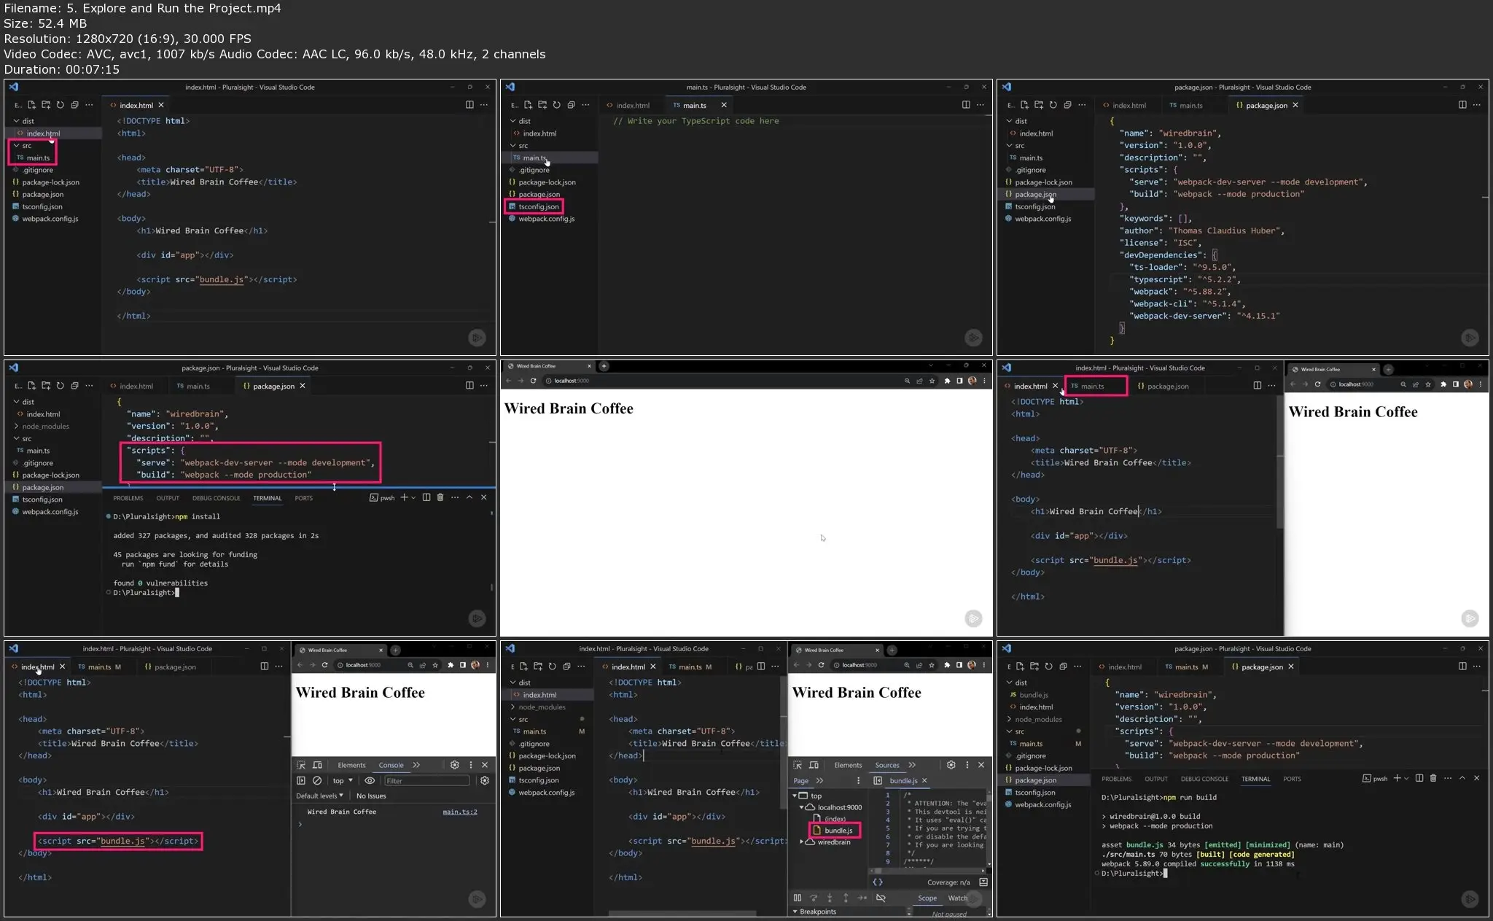Deactivate breakpoints toggle in Sources frame
The width and height of the screenshot is (1493, 921).
881,898
